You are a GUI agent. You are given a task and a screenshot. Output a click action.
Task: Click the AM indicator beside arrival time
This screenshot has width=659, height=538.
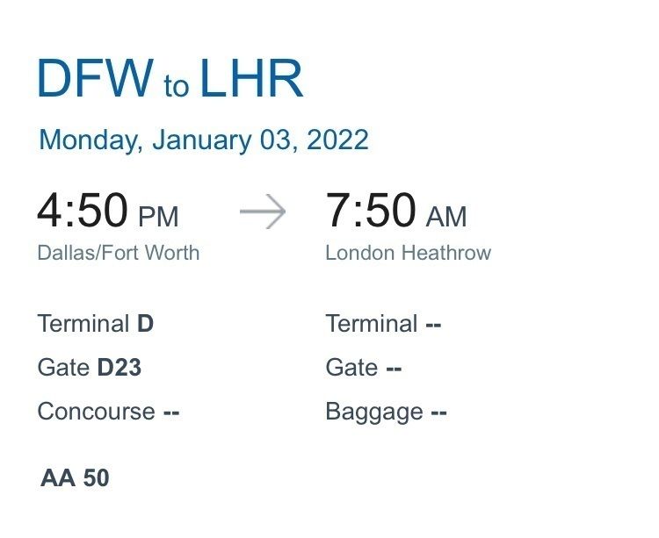point(446,216)
